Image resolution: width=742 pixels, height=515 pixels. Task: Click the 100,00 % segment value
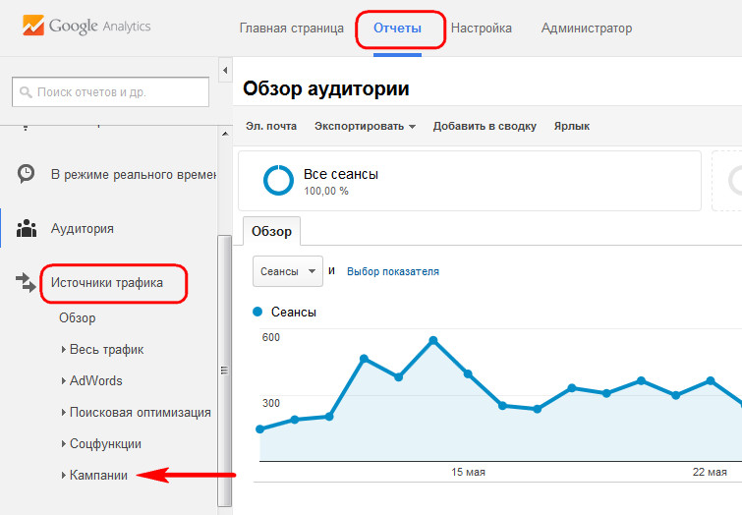[326, 192]
